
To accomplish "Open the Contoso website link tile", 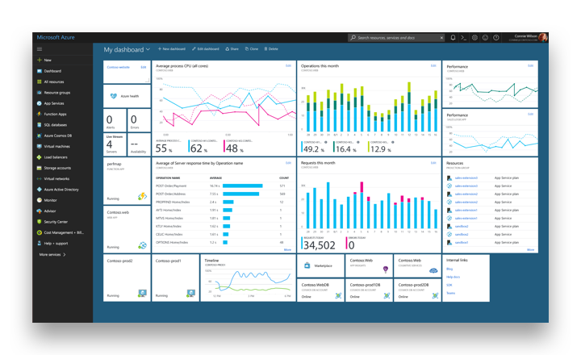I will (x=118, y=67).
